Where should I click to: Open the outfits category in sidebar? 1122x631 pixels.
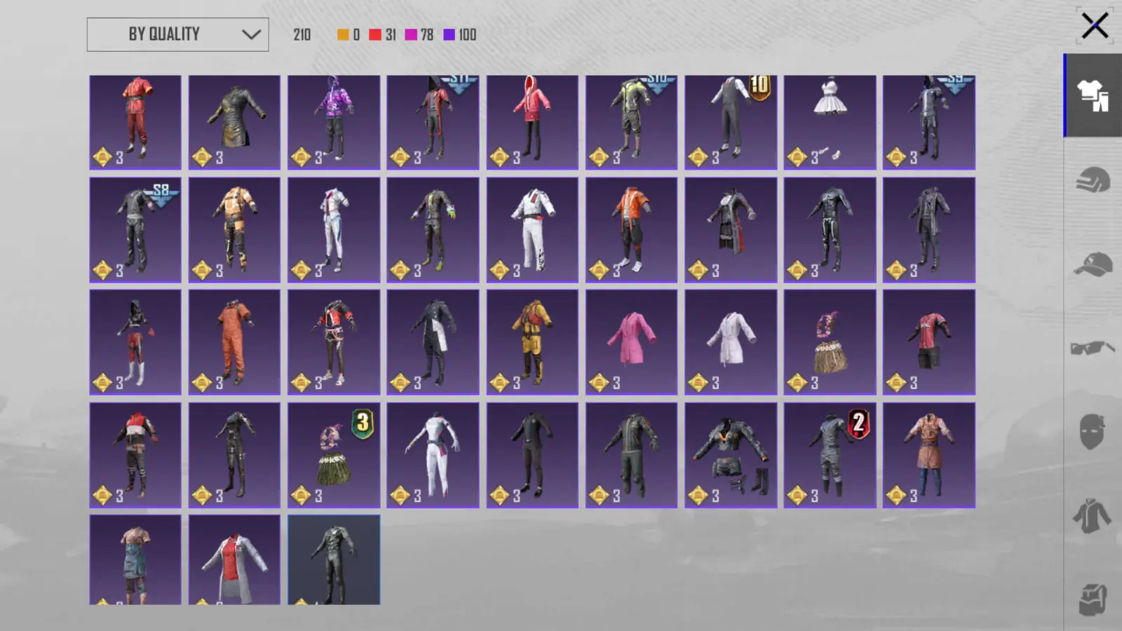click(1093, 95)
